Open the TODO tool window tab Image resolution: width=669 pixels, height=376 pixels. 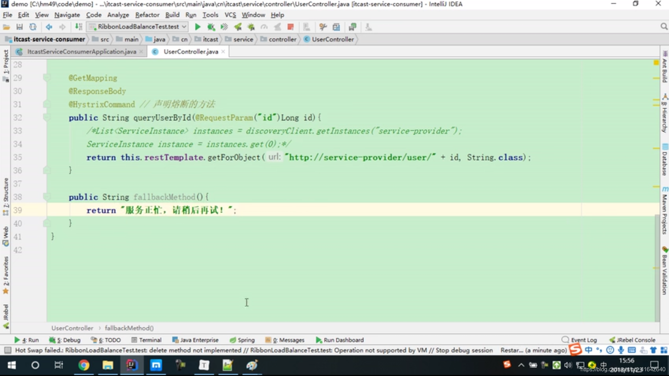coord(106,340)
